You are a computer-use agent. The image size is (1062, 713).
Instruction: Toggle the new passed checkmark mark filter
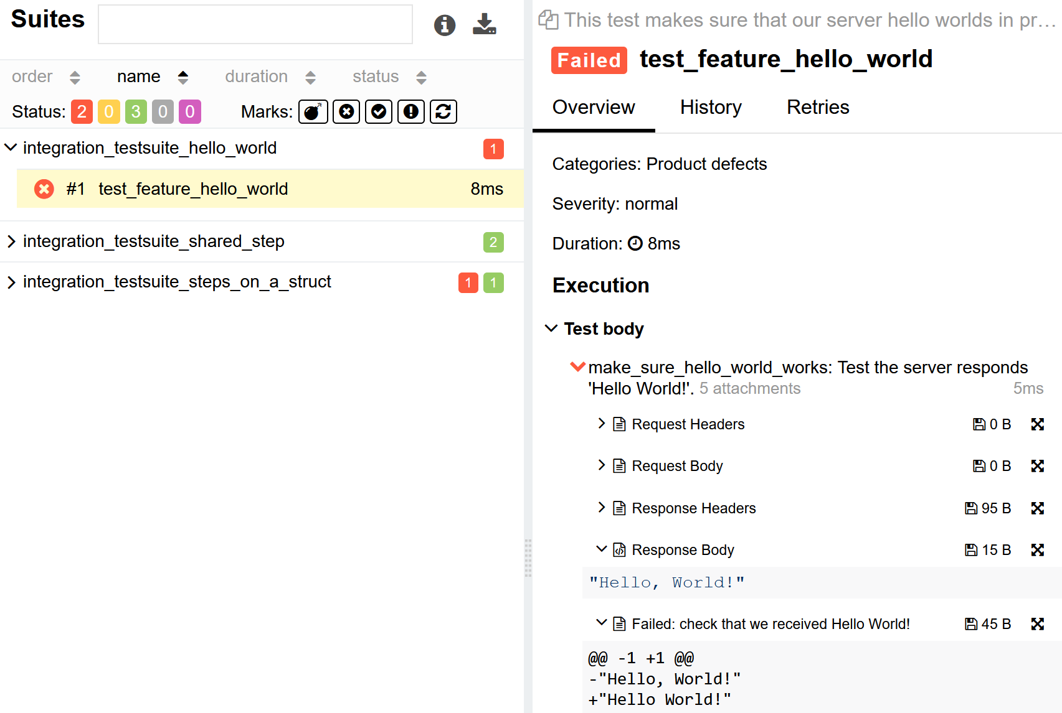pos(379,111)
